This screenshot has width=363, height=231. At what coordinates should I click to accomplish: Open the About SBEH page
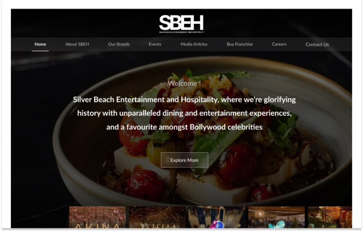(77, 44)
